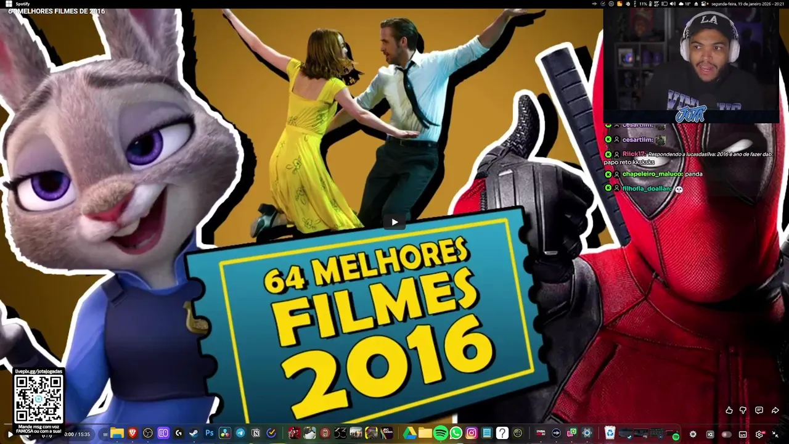Click the Riick17 chat username
789x444 pixels.
[633, 154]
